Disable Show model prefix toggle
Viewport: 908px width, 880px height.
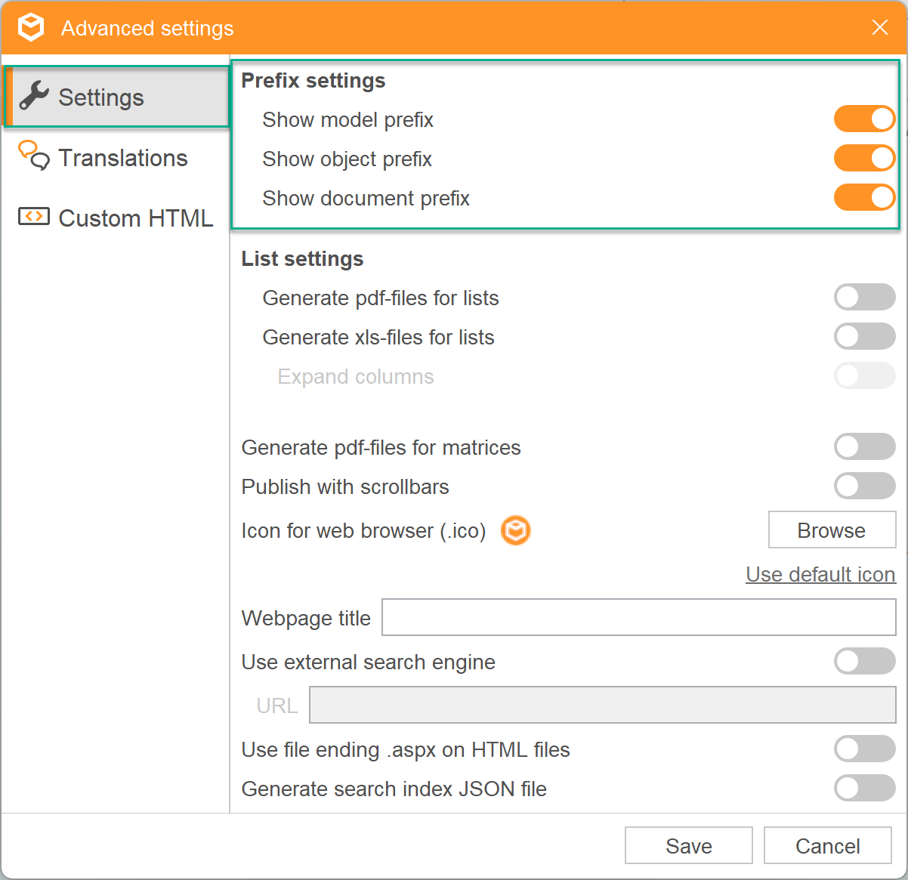click(864, 119)
